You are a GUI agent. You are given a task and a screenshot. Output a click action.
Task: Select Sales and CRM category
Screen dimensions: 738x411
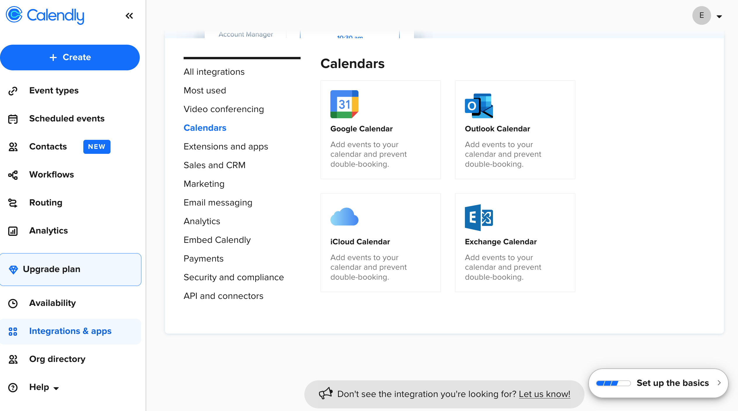[x=215, y=165]
